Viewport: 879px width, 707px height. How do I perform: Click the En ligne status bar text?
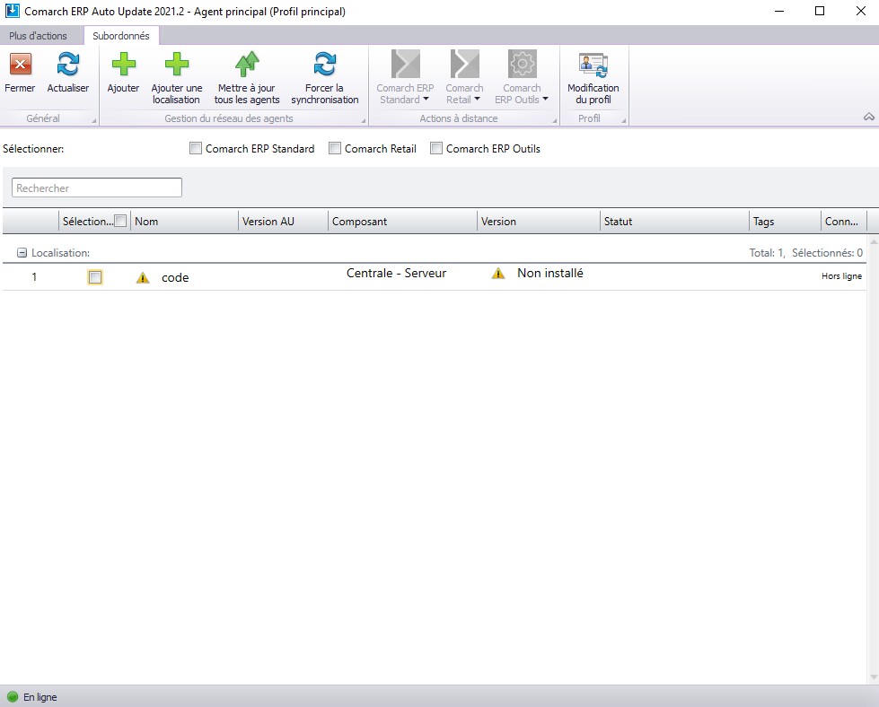[x=40, y=697]
